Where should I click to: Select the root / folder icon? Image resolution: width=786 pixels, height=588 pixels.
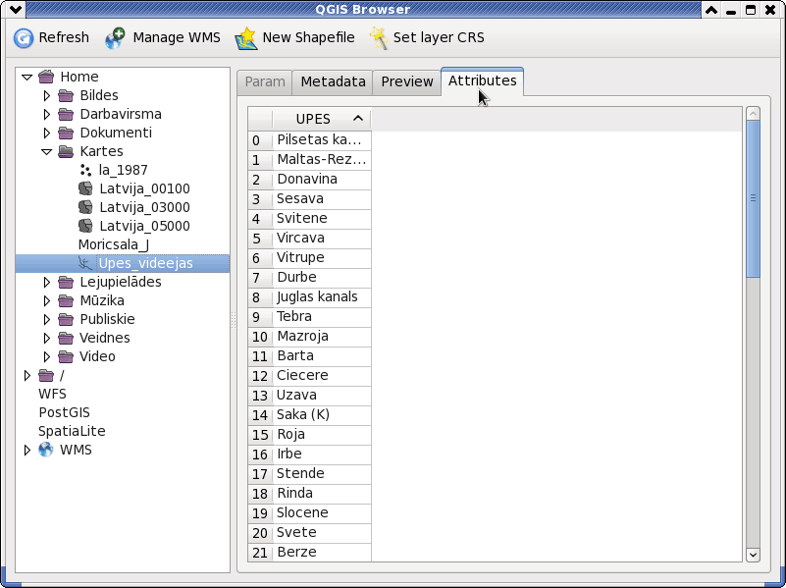point(46,375)
